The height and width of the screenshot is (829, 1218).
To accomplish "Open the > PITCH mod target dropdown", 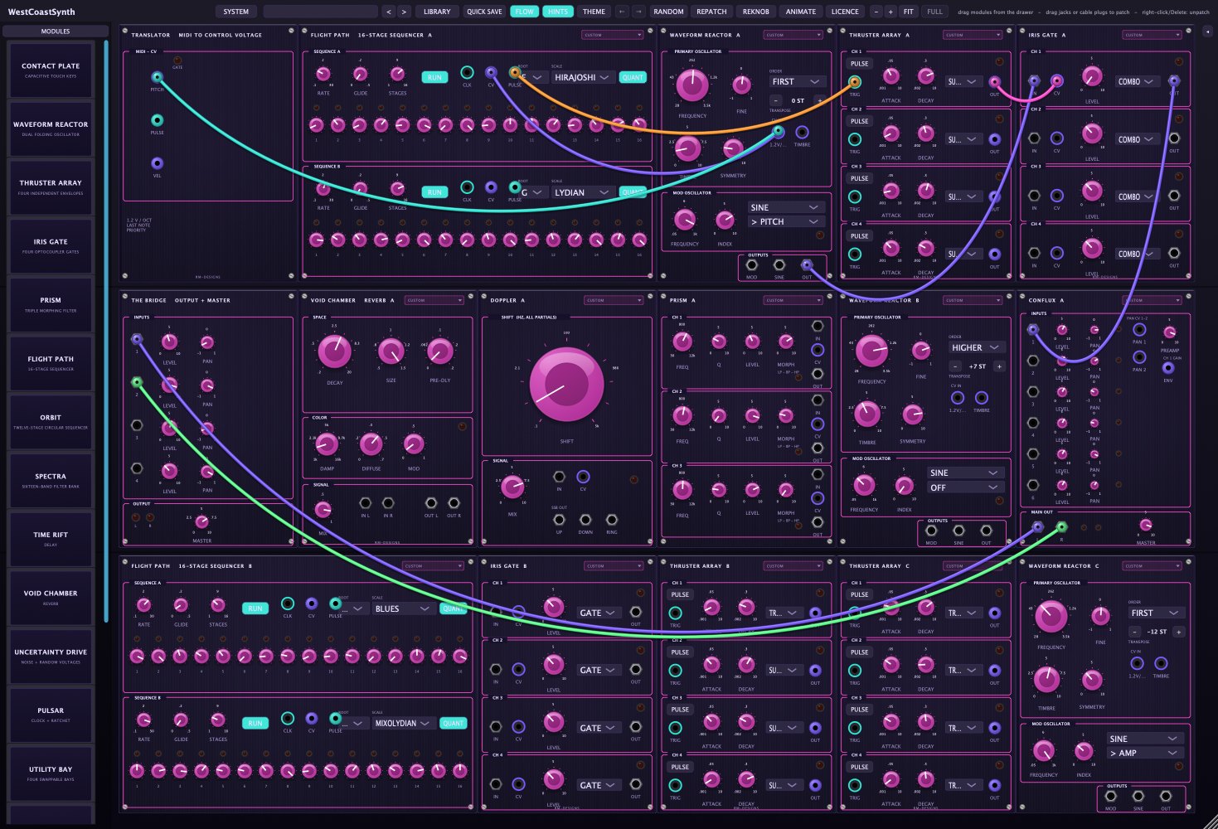I will [785, 221].
